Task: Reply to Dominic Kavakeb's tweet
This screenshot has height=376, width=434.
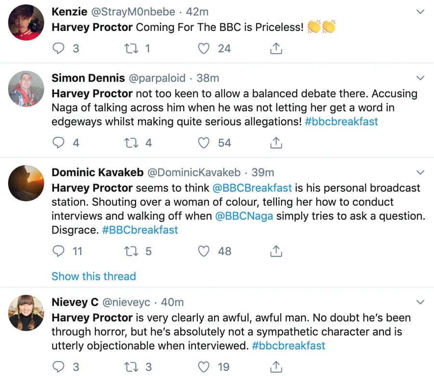Action: pos(58,251)
